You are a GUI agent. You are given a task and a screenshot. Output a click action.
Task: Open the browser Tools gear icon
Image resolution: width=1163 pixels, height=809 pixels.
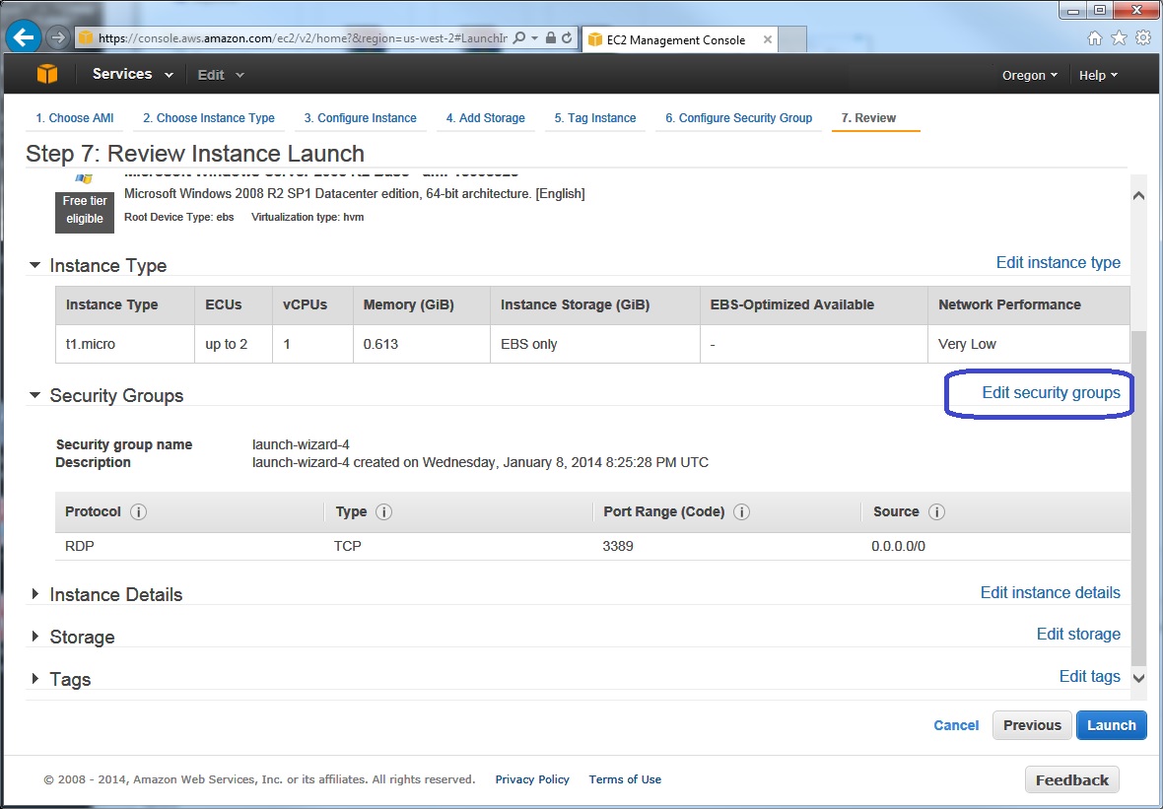coord(1143,38)
